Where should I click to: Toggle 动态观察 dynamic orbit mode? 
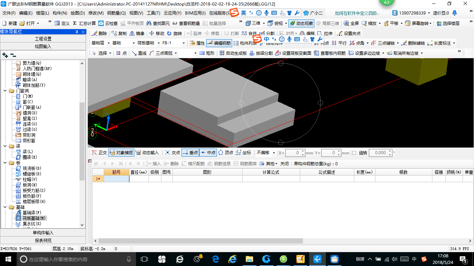[x=301, y=23]
